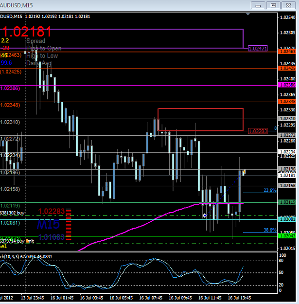Click the 23.6% Fibonacci level label

coord(270,190)
